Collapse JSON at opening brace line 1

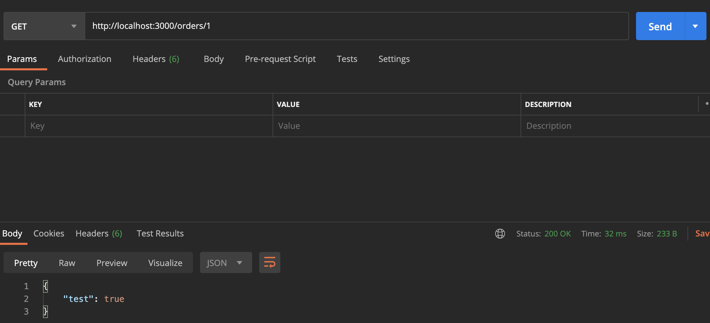(x=45, y=286)
